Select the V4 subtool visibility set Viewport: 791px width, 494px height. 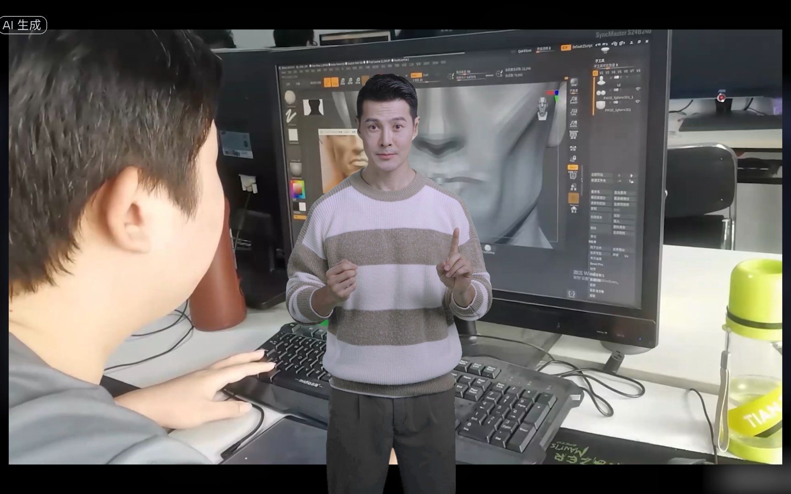tap(614, 72)
